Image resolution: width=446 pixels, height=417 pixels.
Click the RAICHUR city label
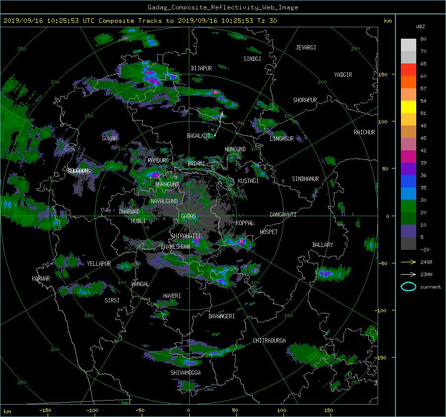coord(364,132)
